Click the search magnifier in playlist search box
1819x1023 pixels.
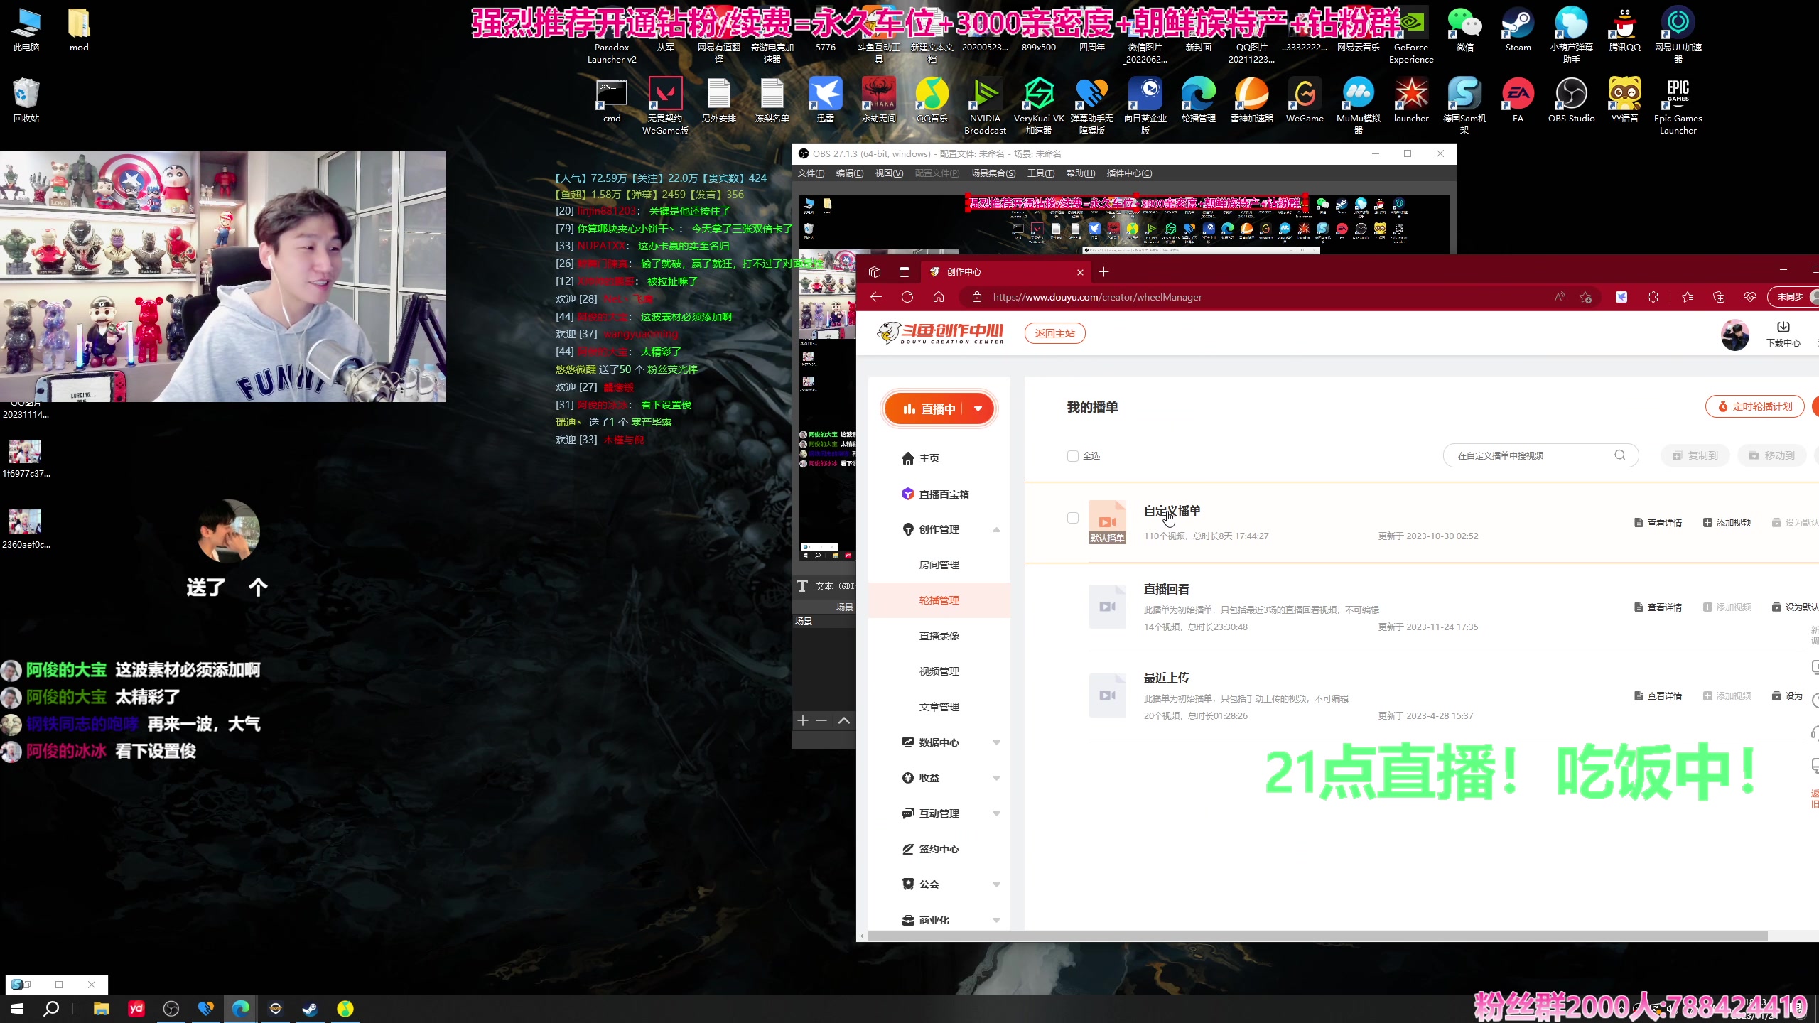1621,455
